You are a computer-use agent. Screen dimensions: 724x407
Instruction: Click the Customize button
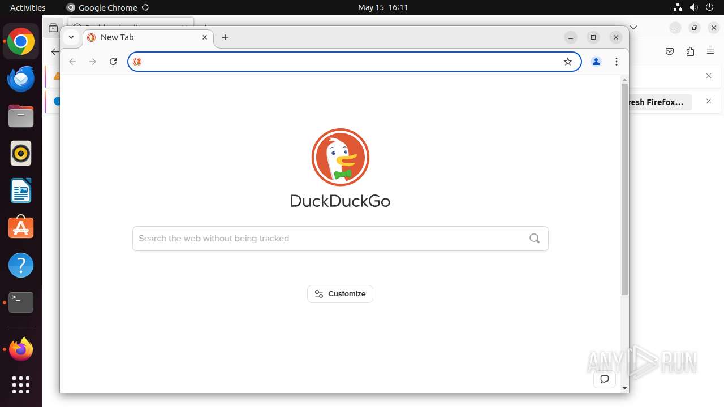pyautogui.click(x=340, y=294)
